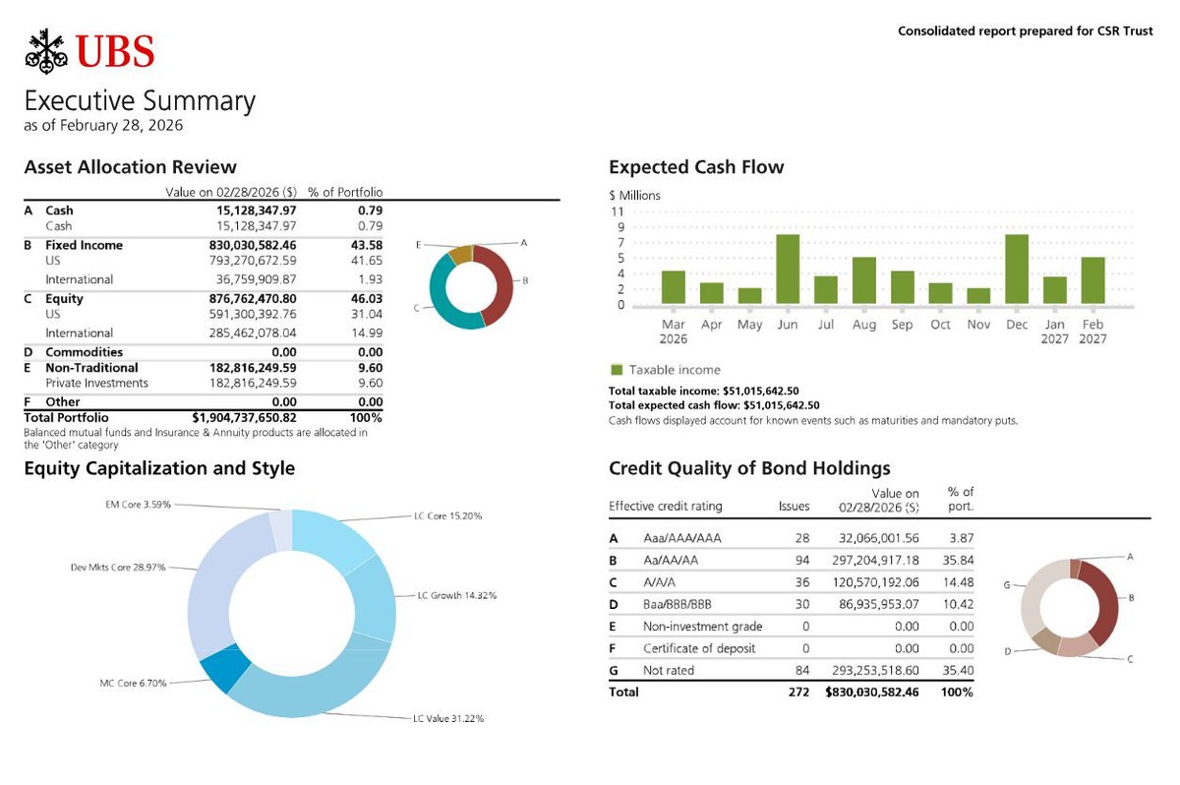
Task: Click the 'Effective credit rating' column header
Action: 666,507
